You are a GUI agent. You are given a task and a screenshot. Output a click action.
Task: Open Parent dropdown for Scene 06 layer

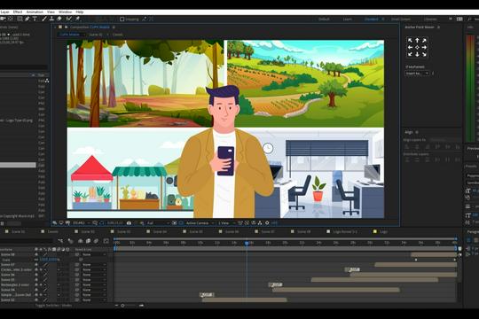click(94, 275)
